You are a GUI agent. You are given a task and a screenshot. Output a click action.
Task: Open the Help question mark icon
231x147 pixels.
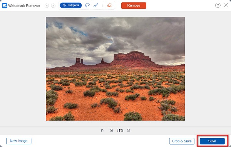218,5
